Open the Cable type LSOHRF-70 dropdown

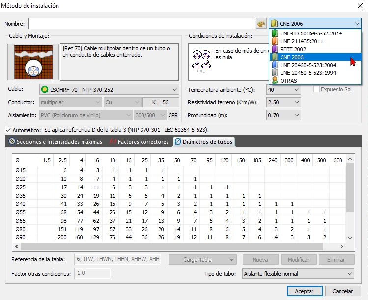coord(109,89)
